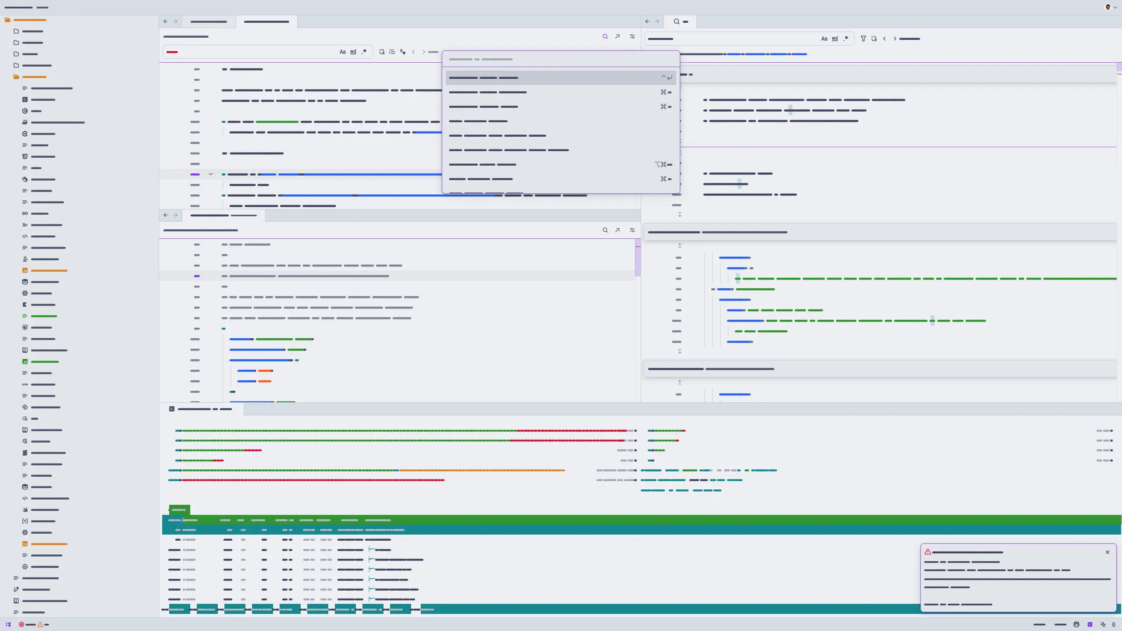1122x631 pixels.
Task: Open the terminal panel icon in status bar
Action: pos(1090,624)
